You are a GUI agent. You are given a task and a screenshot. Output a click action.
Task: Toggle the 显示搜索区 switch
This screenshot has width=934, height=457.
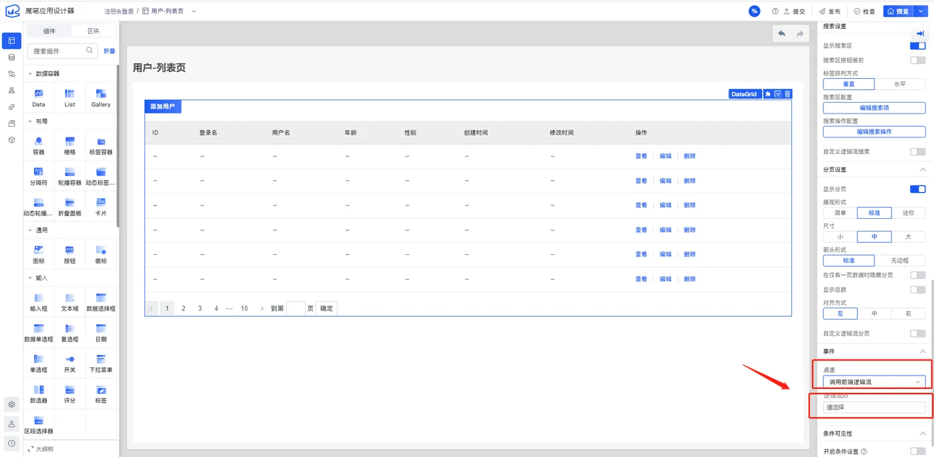pyautogui.click(x=918, y=46)
